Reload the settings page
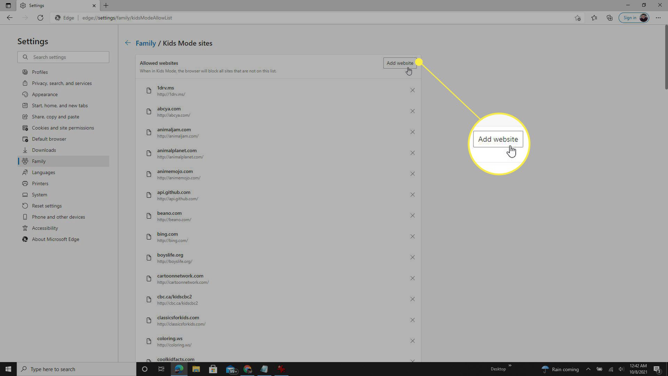The height and width of the screenshot is (376, 668). 40,18
